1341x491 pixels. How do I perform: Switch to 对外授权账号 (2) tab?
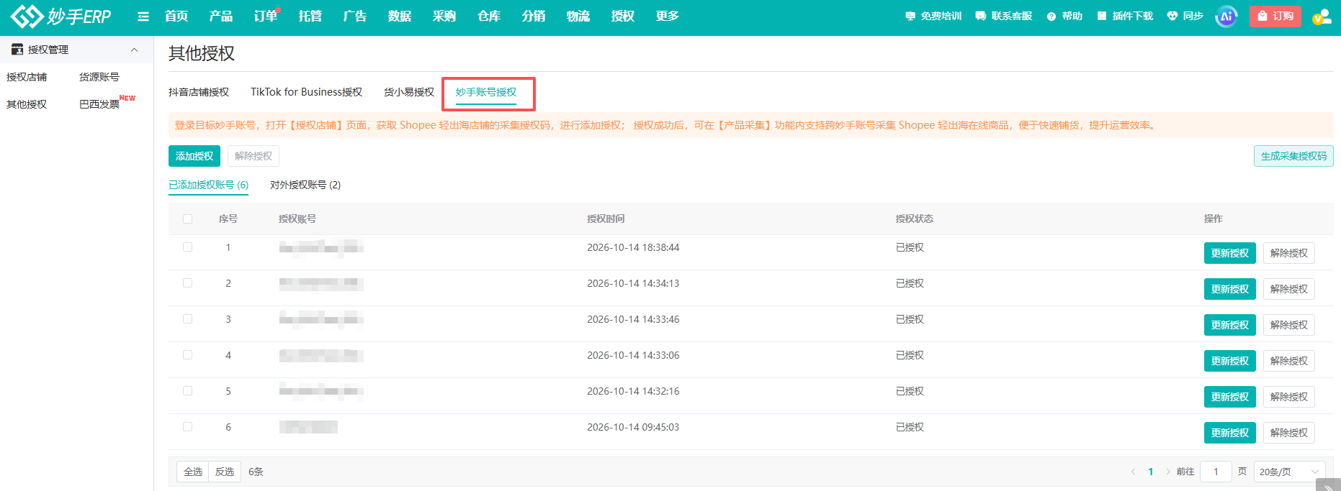(x=305, y=185)
